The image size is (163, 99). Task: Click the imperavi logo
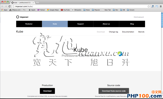click(22, 17)
